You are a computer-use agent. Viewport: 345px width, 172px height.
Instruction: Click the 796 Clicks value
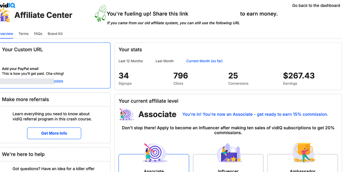181,76
